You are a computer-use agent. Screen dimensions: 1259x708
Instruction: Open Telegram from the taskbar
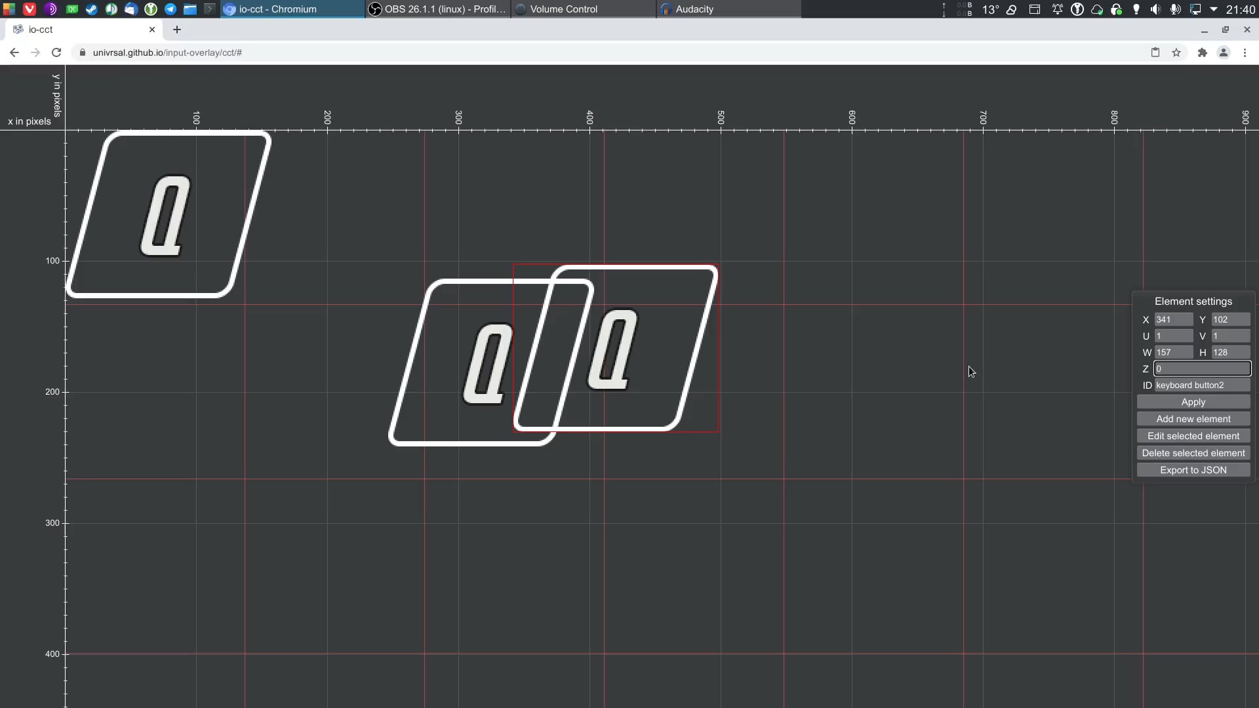point(171,9)
